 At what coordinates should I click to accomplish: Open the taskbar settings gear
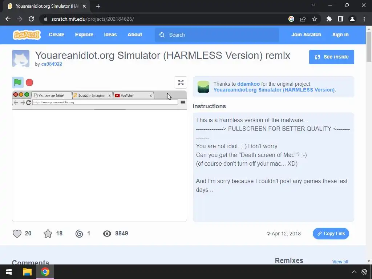click(x=364, y=272)
